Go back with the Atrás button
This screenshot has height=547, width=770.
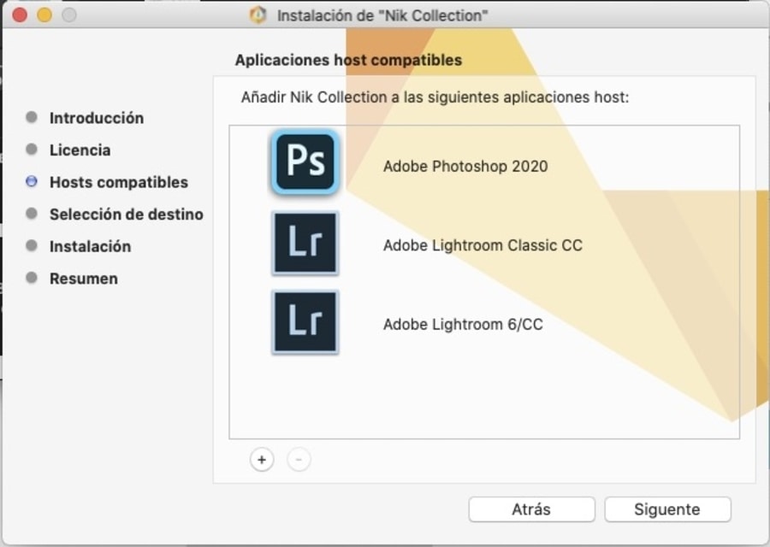(532, 509)
